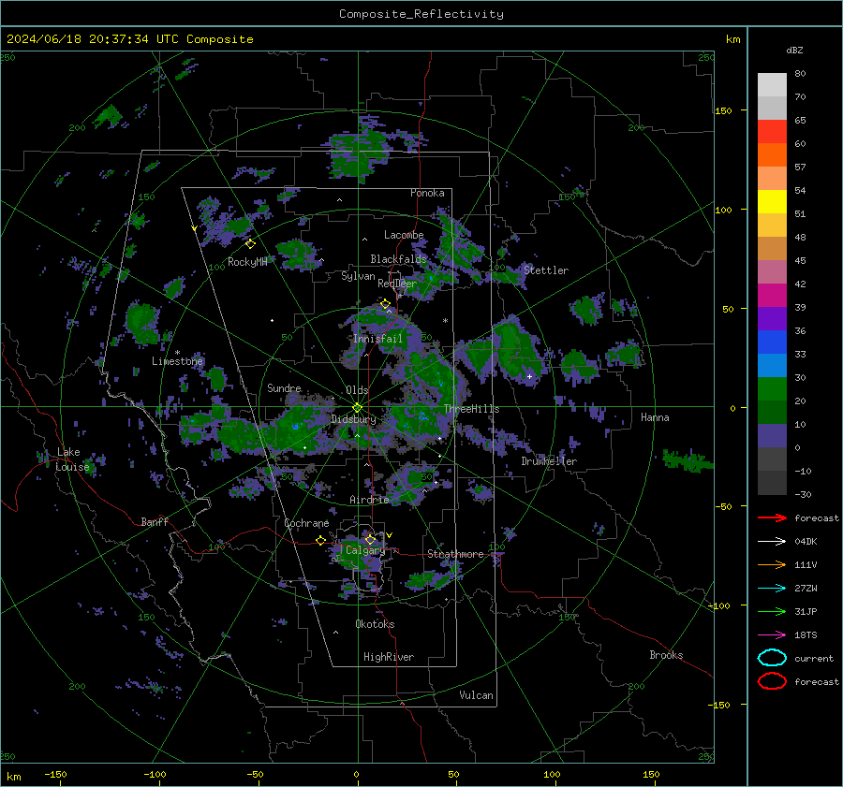The width and height of the screenshot is (843, 787).
Task: Select the red swatch in dBZ legend
Action: coord(772,132)
